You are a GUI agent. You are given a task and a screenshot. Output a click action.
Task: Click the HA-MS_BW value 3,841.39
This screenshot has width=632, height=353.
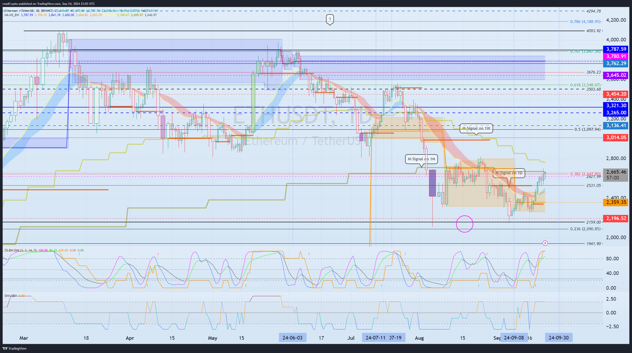54,15
